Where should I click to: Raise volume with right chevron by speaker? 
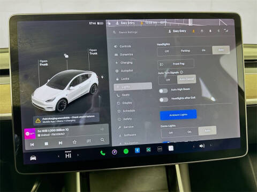[x=211, y=145]
